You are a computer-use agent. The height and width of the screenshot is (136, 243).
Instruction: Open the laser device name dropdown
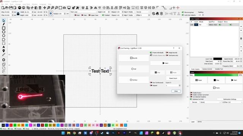[x=232, y=102]
